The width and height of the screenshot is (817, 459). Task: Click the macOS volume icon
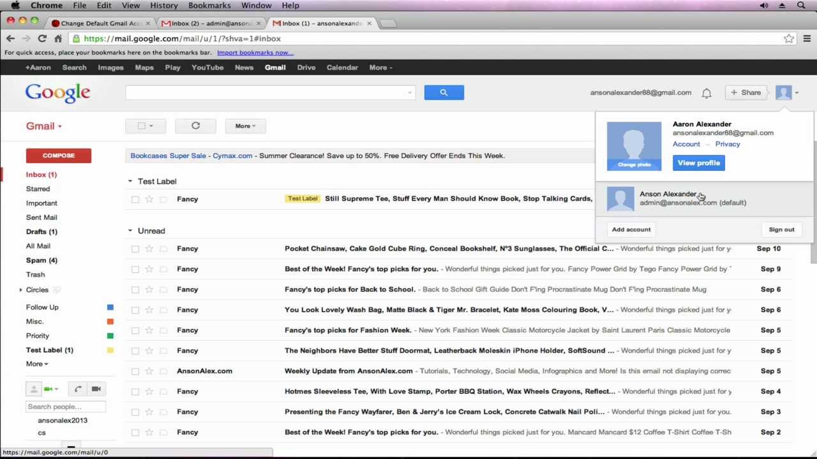(764, 6)
